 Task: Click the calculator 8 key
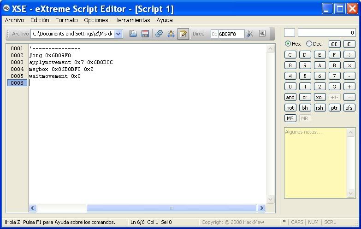pyautogui.click(x=290, y=65)
